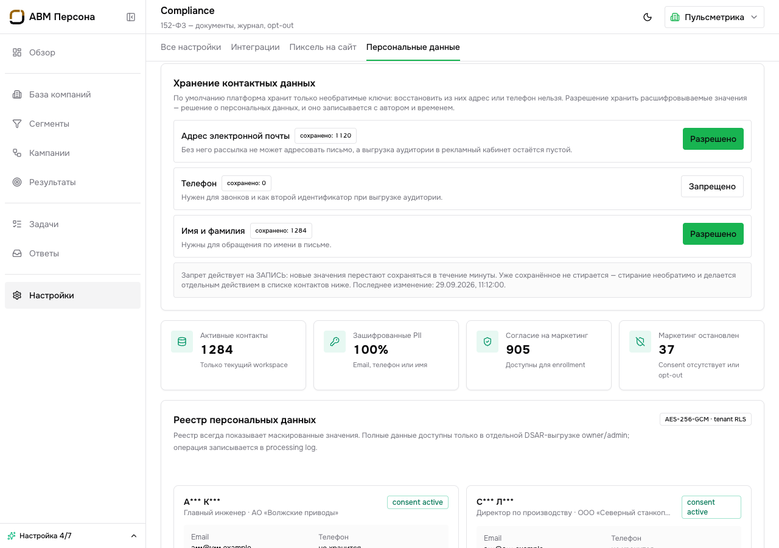Image resolution: width=779 pixels, height=548 pixels.
Task: Open the Пульсметрика workspace dropdown
Action: click(714, 17)
